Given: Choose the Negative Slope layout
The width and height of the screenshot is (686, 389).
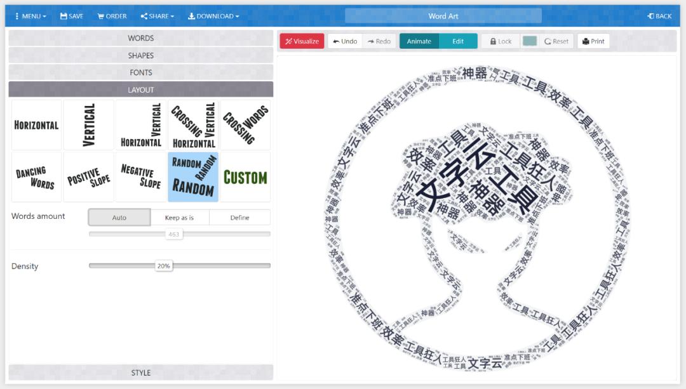Looking at the screenshot, I should [x=141, y=177].
